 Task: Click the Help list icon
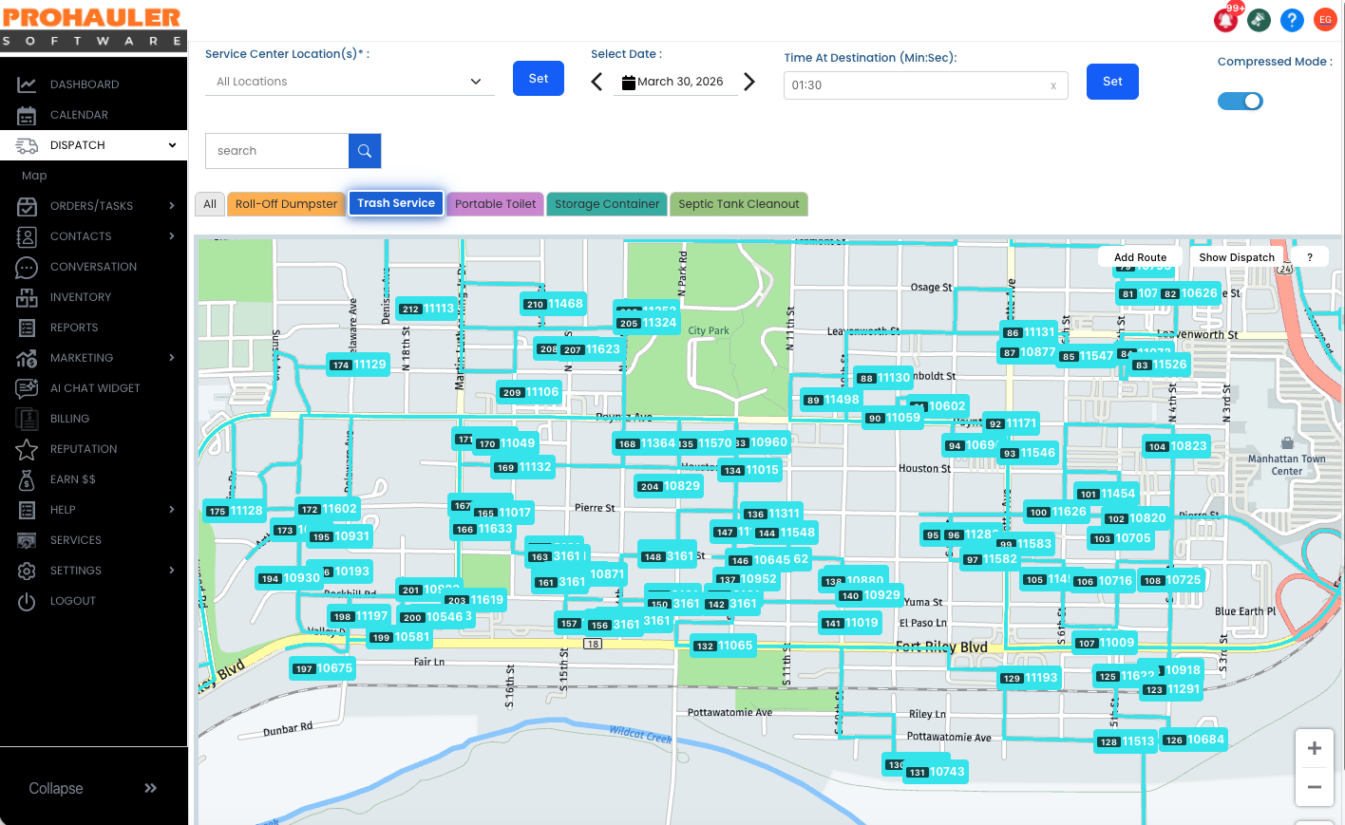click(x=27, y=510)
